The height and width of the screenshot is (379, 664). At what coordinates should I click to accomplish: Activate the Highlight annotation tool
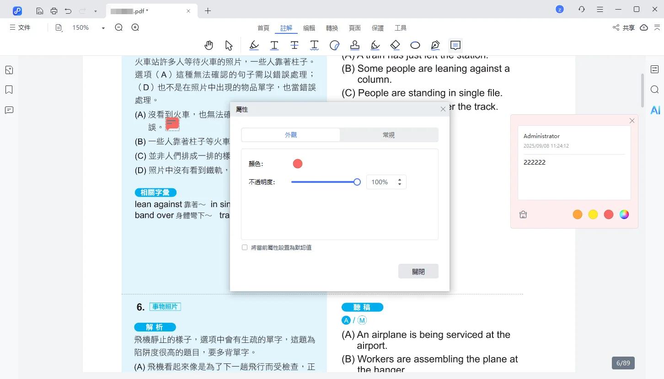(x=254, y=45)
